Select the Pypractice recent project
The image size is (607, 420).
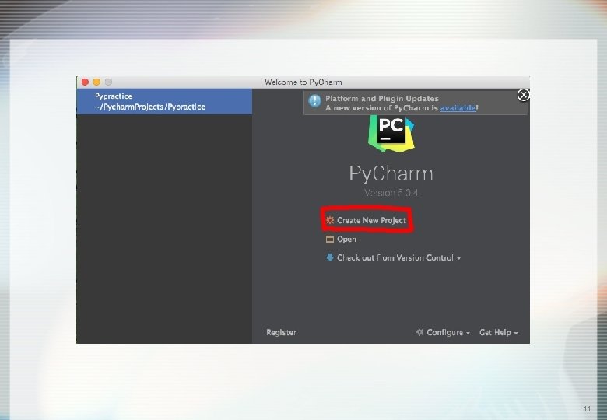pos(164,101)
